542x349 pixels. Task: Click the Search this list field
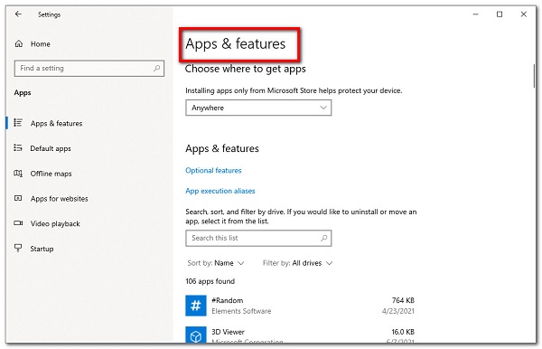tap(258, 238)
